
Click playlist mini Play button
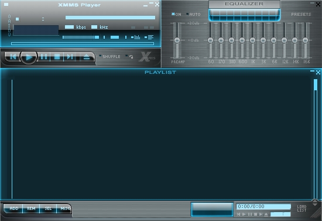click(x=244, y=215)
